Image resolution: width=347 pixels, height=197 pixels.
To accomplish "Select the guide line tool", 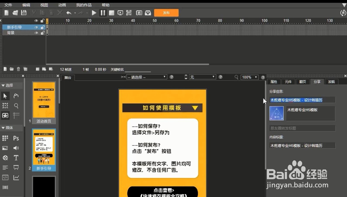I will click(16, 115).
